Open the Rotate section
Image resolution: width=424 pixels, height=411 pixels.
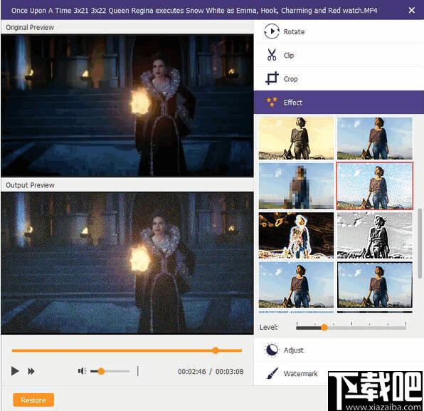tap(339, 31)
